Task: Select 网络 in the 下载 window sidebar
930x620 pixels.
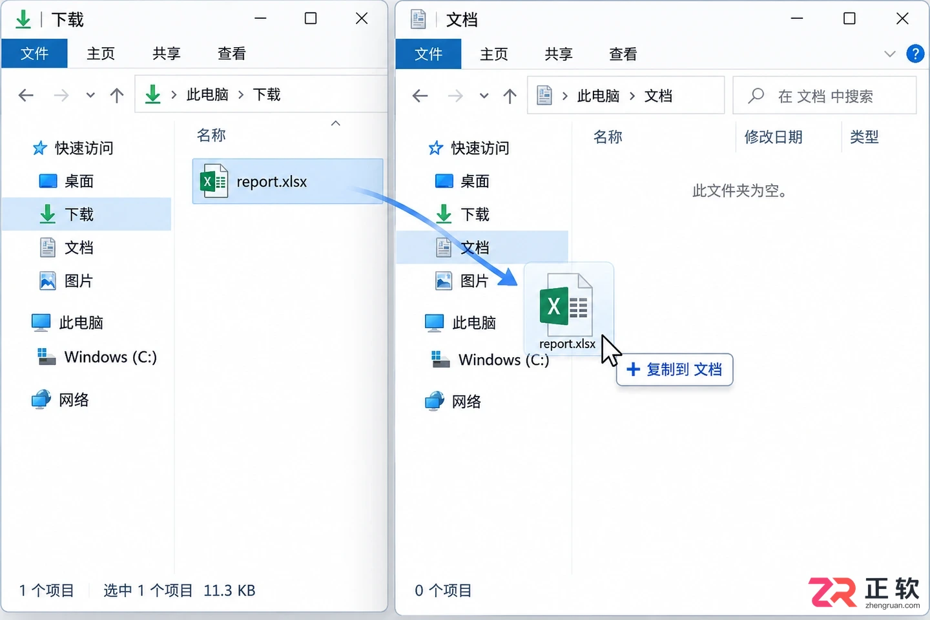Action: pos(60,400)
